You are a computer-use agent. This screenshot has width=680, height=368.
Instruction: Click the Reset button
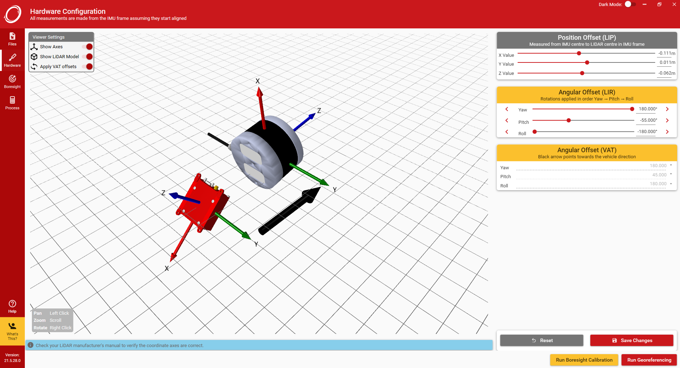[542, 340]
